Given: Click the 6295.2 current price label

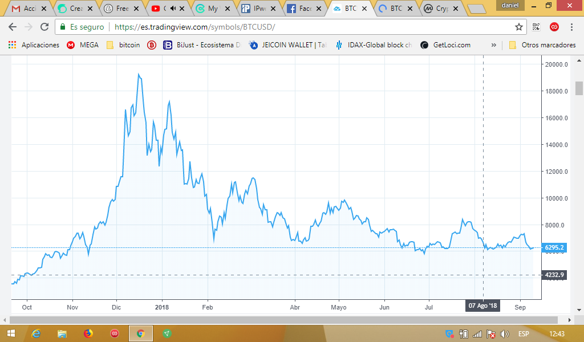Looking at the screenshot, I should [554, 247].
